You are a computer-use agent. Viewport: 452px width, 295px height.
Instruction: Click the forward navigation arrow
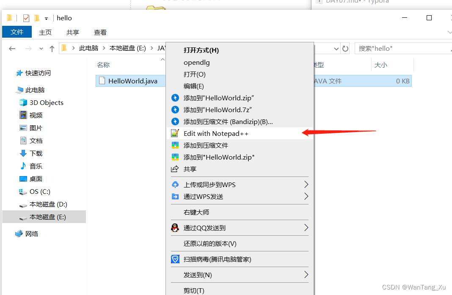click(28, 49)
